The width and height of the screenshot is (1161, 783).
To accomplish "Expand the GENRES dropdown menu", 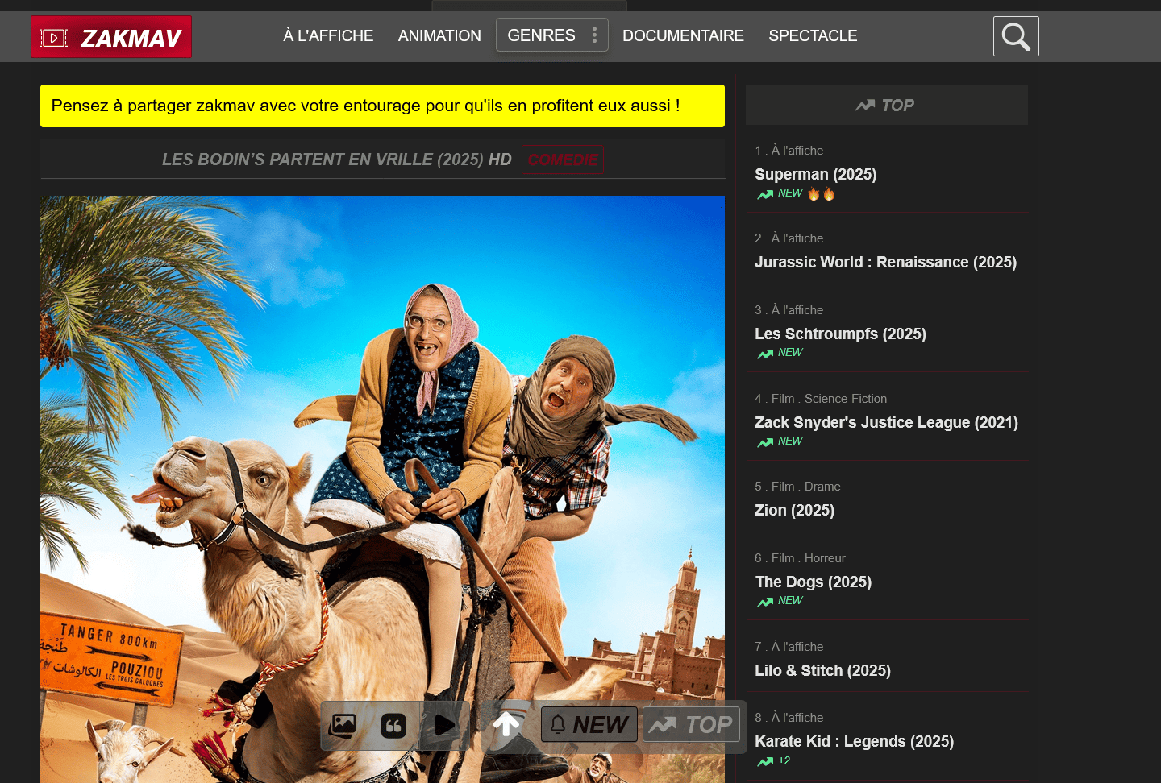I will pyautogui.click(x=541, y=35).
